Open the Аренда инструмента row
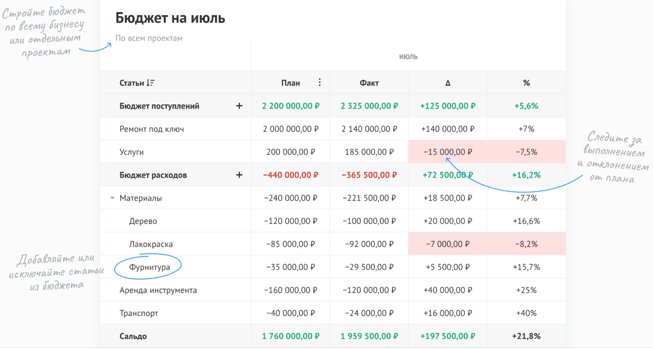 point(158,290)
